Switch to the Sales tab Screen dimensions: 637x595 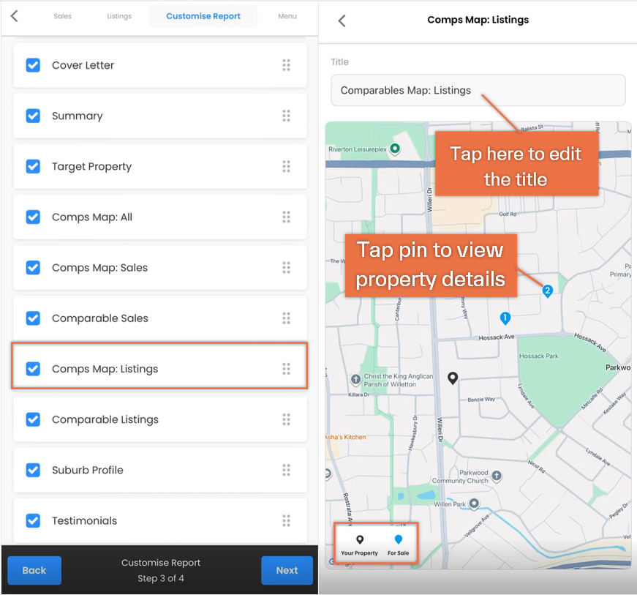[x=63, y=16]
